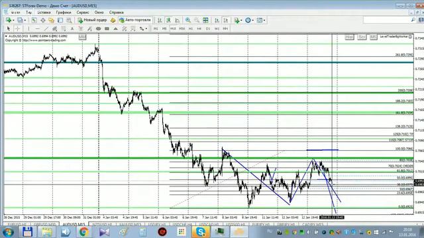Expand the New Chart dropdown arrow

point(13,20)
